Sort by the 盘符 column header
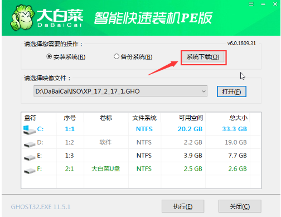This screenshot has width=281, height=217. pos(38,118)
